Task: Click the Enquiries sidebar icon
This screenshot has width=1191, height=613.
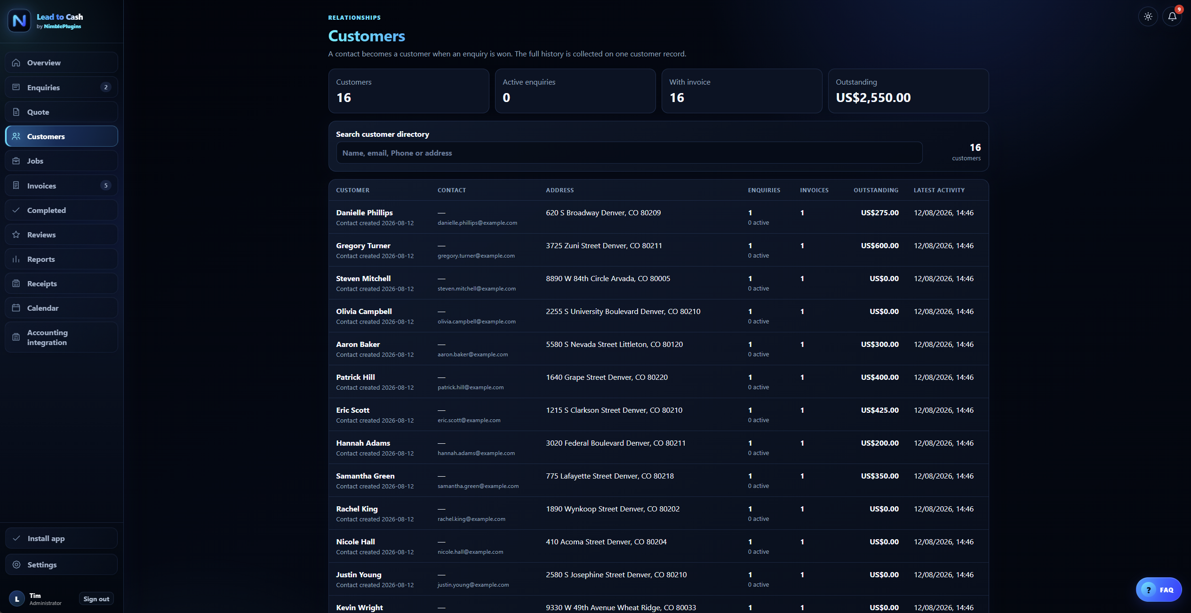Action: (x=16, y=87)
